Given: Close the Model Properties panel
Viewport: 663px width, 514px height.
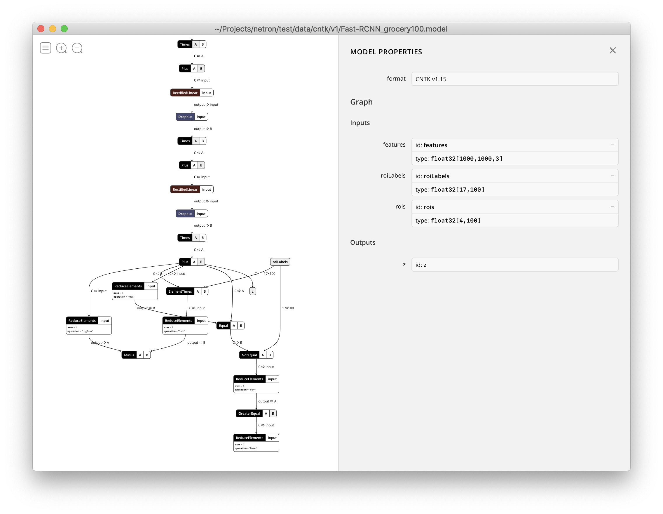Looking at the screenshot, I should [x=613, y=51].
